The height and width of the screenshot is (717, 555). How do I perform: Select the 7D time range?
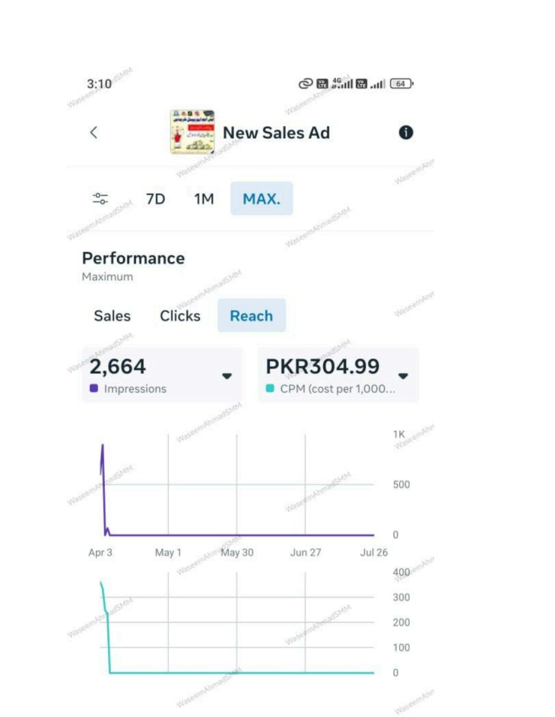(x=156, y=199)
